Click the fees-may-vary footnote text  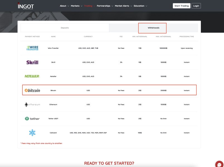click(42, 143)
